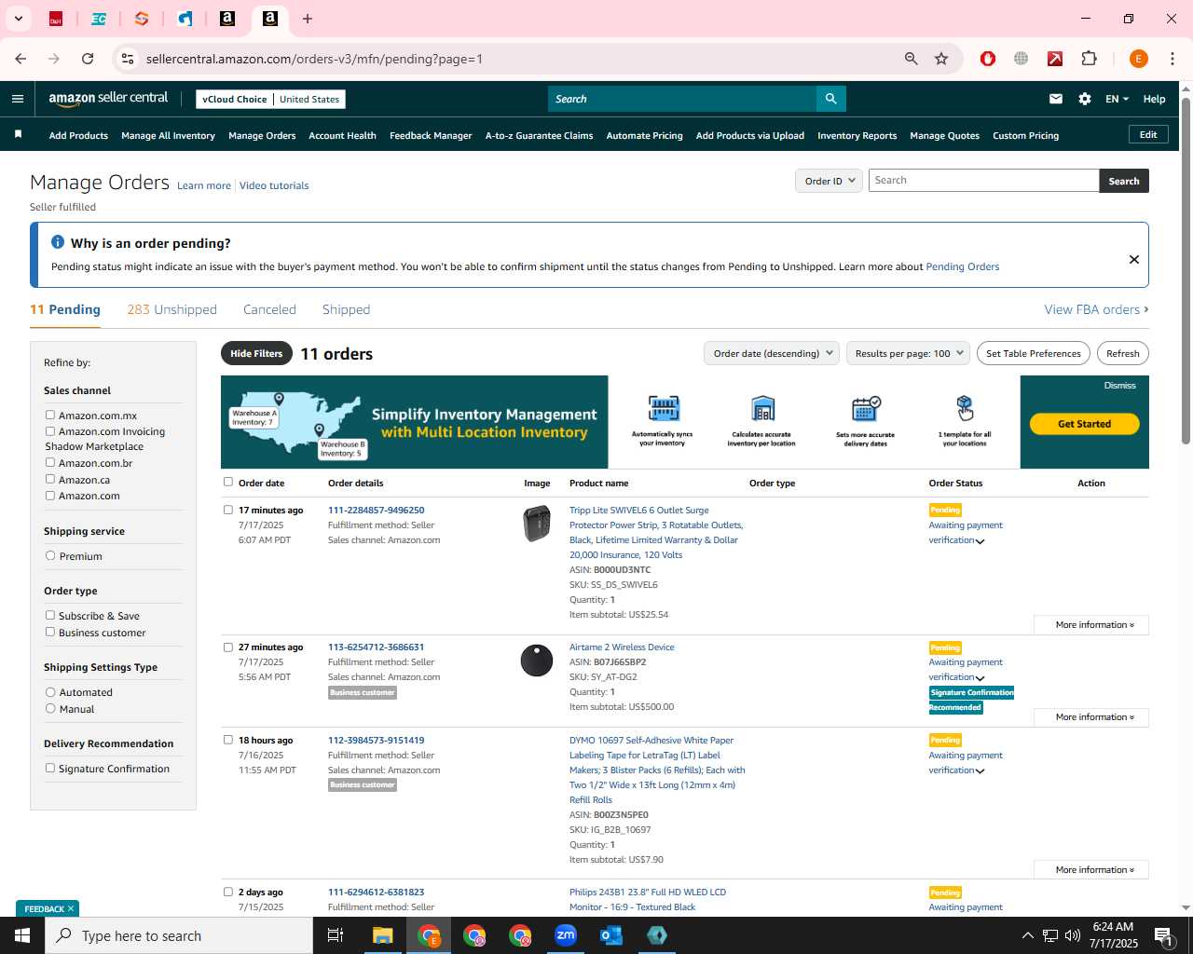Click the info icon in pending notice
The height and width of the screenshot is (954, 1193).
[x=58, y=242]
